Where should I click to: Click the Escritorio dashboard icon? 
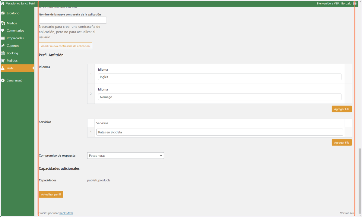[3, 13]
